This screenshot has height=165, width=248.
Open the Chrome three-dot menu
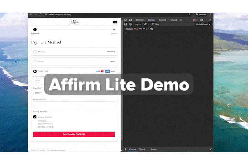click(210, 14)
